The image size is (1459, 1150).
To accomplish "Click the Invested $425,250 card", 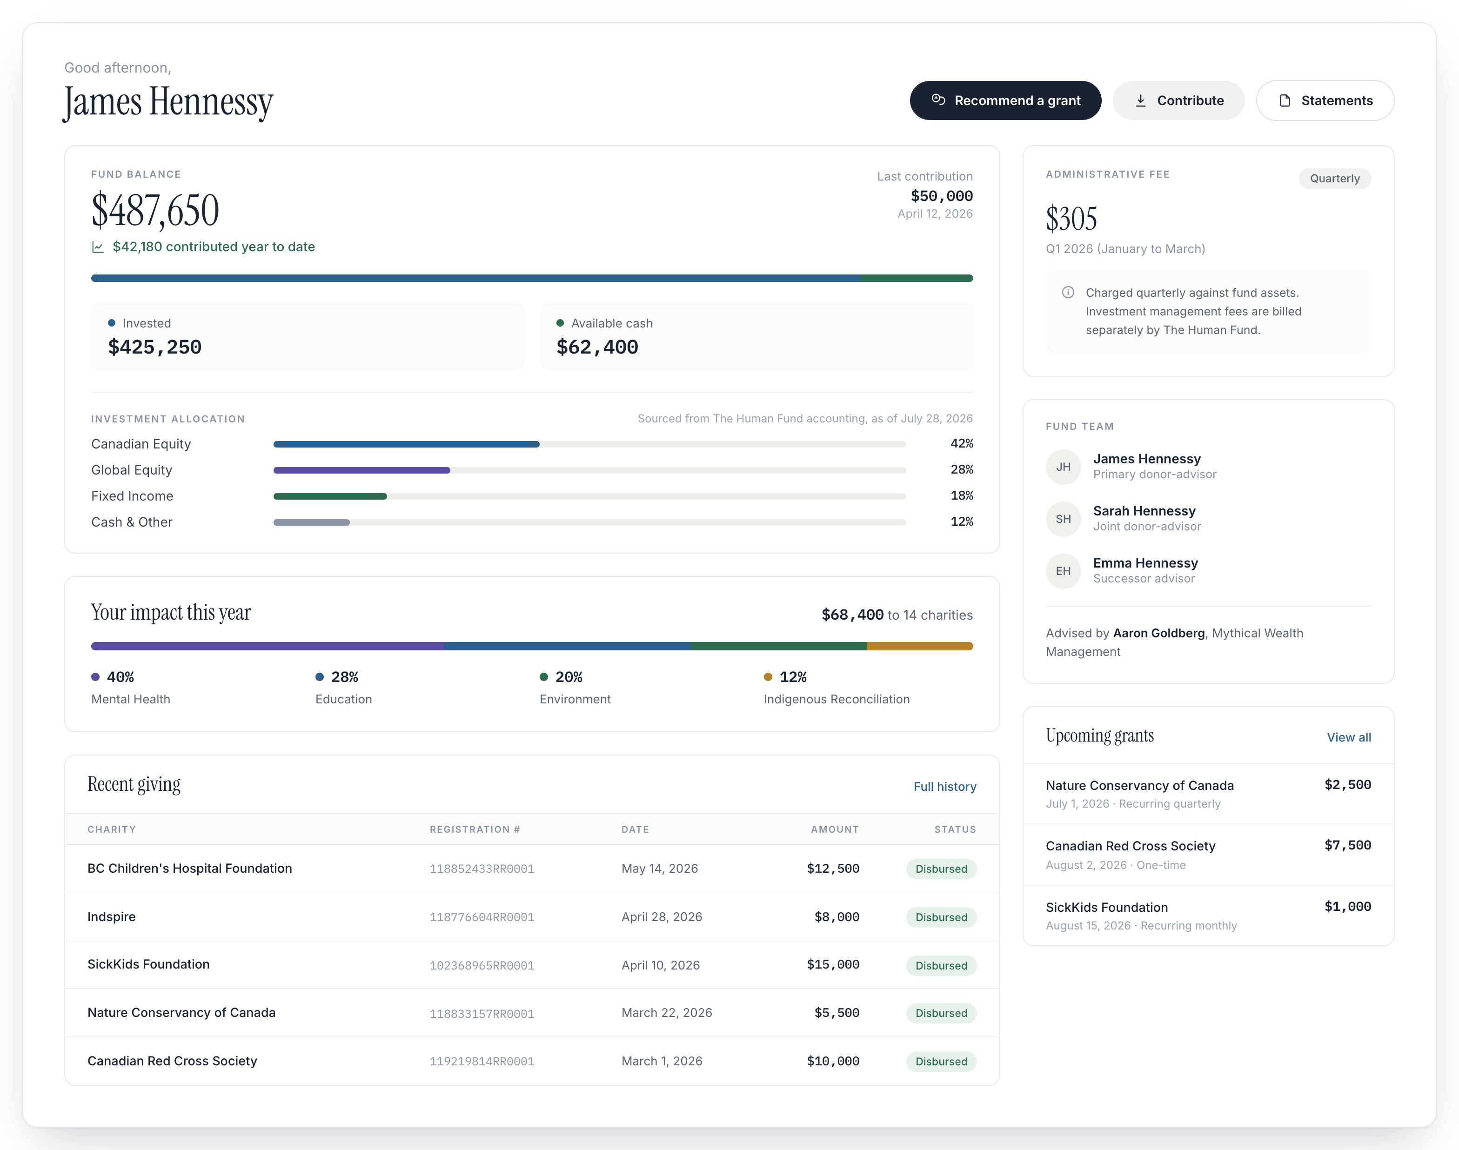I will pos(308,337).
